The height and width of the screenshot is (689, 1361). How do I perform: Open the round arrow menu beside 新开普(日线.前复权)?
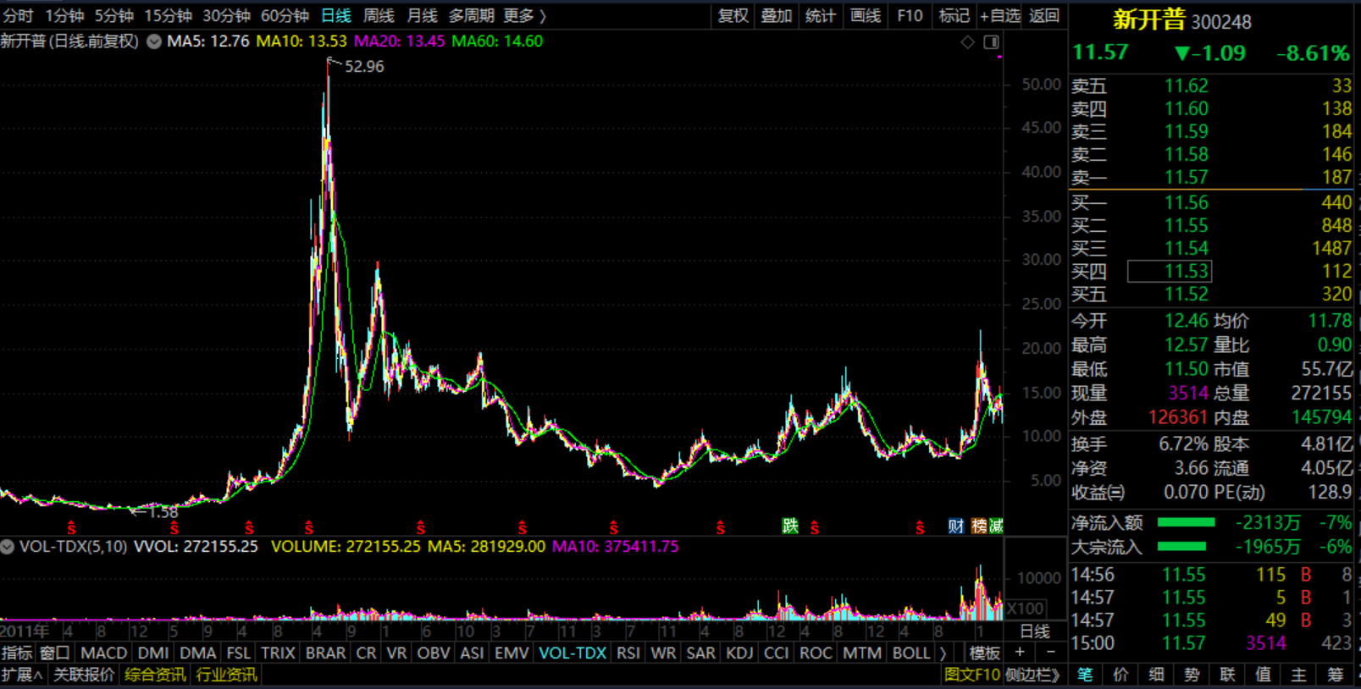(x=154, y=41)
